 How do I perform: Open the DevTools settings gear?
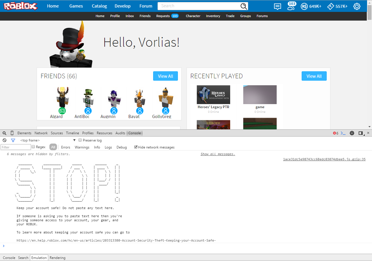coord(352,133)
